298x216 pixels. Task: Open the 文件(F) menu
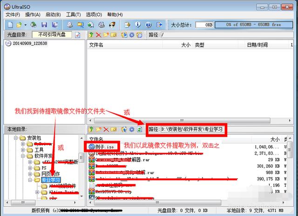(x=13, y=14)
